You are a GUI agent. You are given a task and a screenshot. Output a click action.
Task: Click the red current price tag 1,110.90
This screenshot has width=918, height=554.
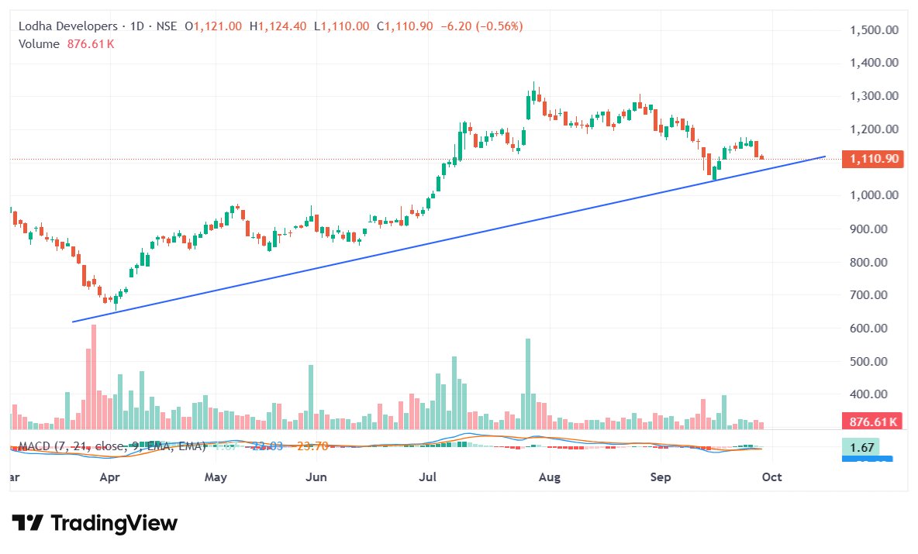(x=873, y=159)
